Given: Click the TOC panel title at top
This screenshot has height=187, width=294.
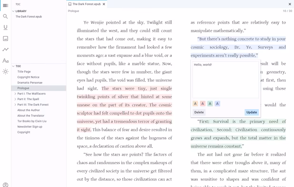Looking at the screenshot, I should (18, 4).
